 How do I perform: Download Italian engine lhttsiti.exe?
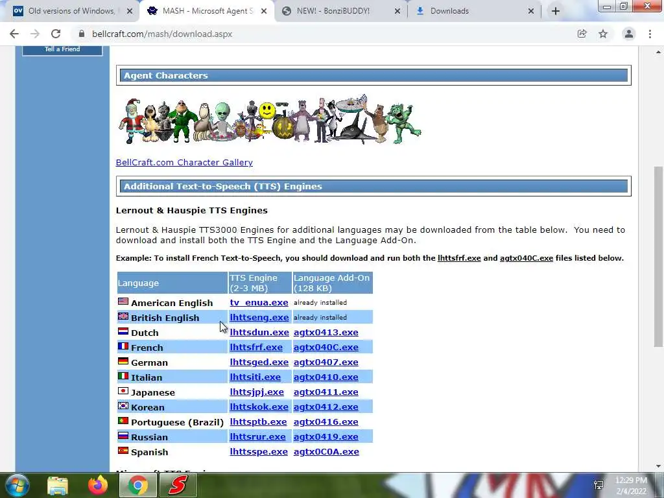click(x=255, y=377)
